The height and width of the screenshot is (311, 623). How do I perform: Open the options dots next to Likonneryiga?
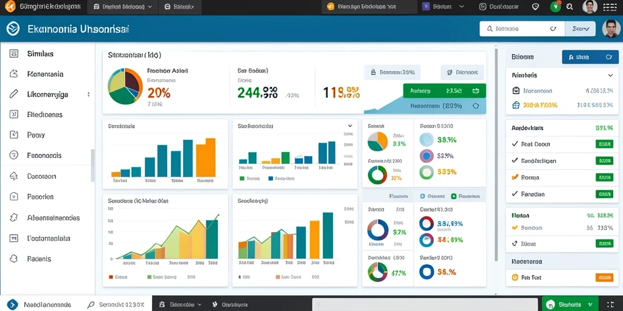pyautogui.click(x=89, y=94)
